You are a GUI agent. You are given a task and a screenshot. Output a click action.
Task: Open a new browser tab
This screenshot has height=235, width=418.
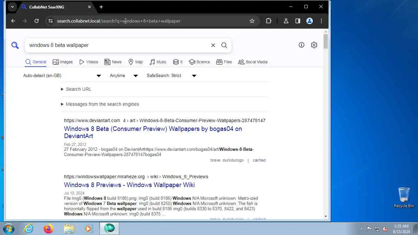(101, 7)
